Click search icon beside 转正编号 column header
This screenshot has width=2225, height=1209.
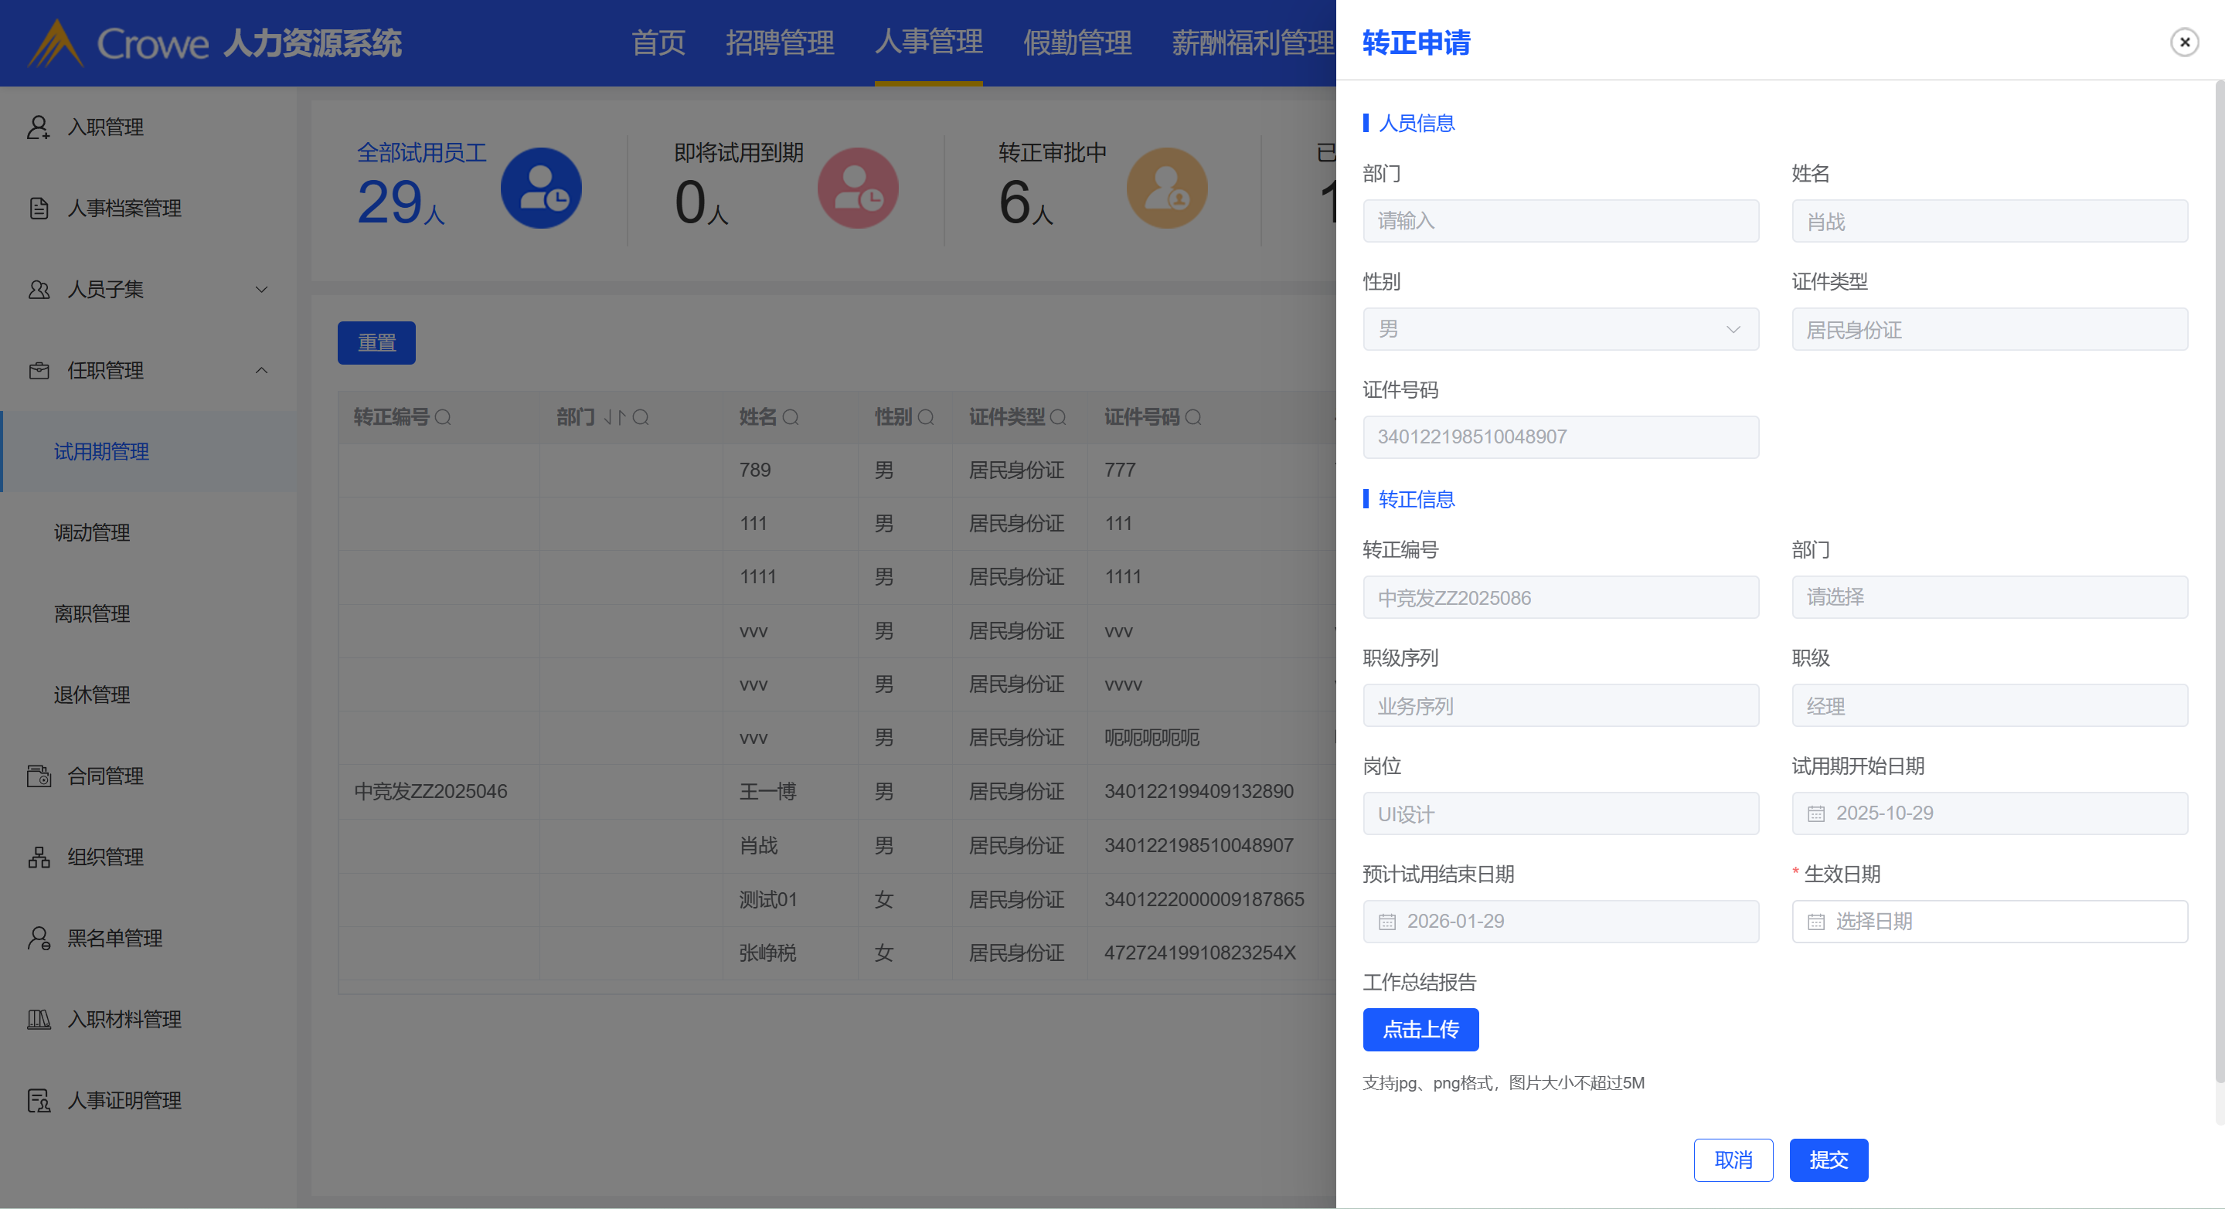pyautogui.click(x=443, y=418)
